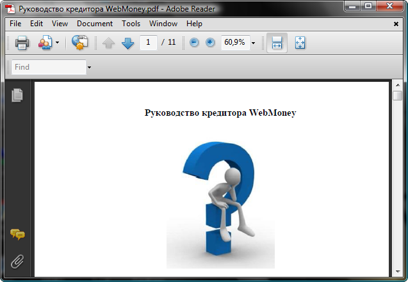Go to previous page gray arrow
408x282 pixels.
108,43
